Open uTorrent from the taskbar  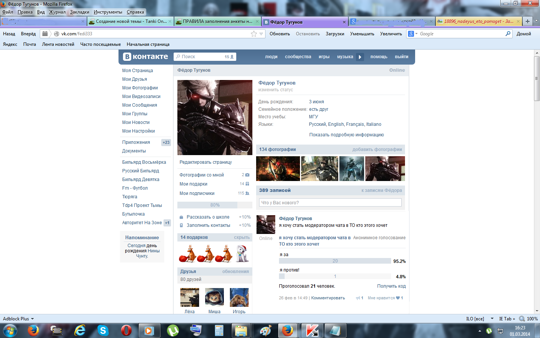click(x=173, y=330)
